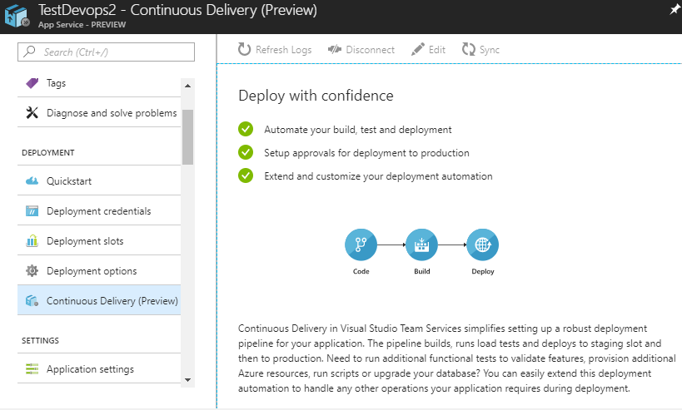This screenshot has width=682, height=410.
Task: Click the Deploy globe circle icon
Action: [x=483, y=245]
